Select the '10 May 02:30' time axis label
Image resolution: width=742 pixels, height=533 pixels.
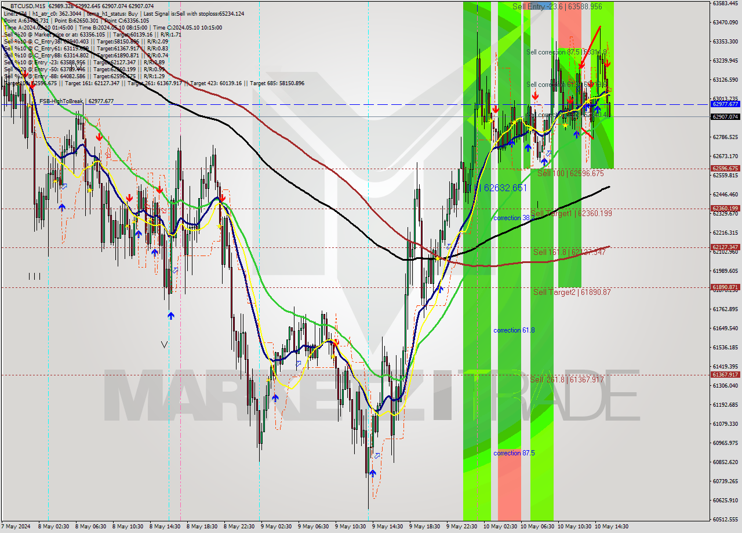(501, 527)
